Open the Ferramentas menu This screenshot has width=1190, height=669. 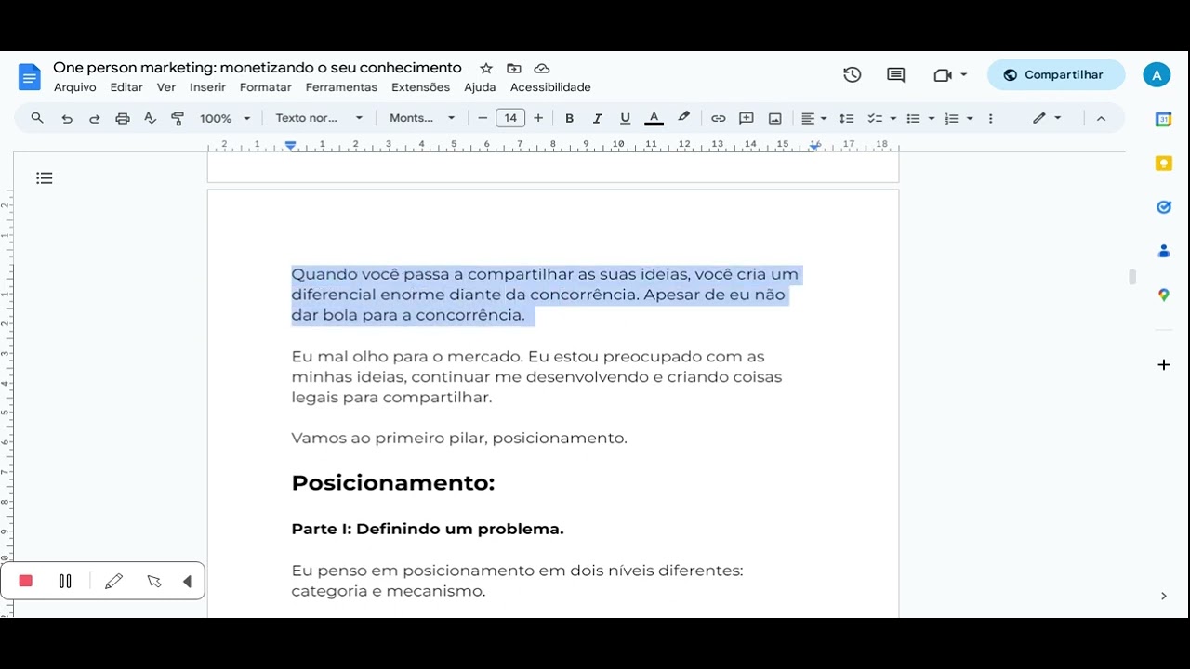tap(341, 87)
